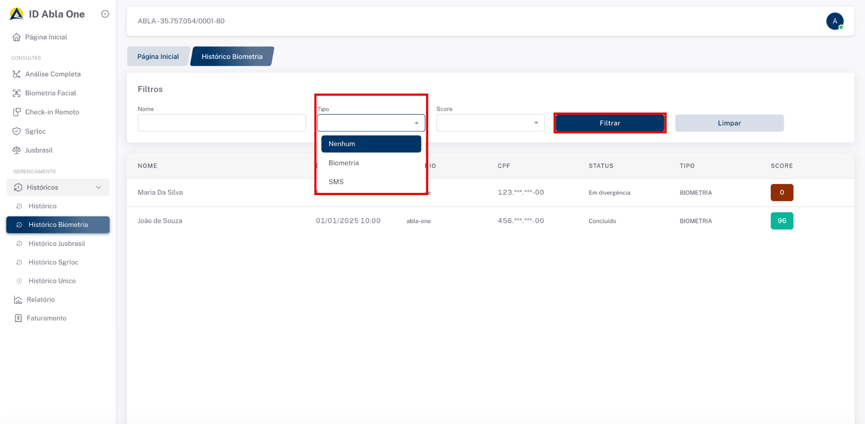
Task: Focus the Nome filter input field
Action: [x=222, y=123]
